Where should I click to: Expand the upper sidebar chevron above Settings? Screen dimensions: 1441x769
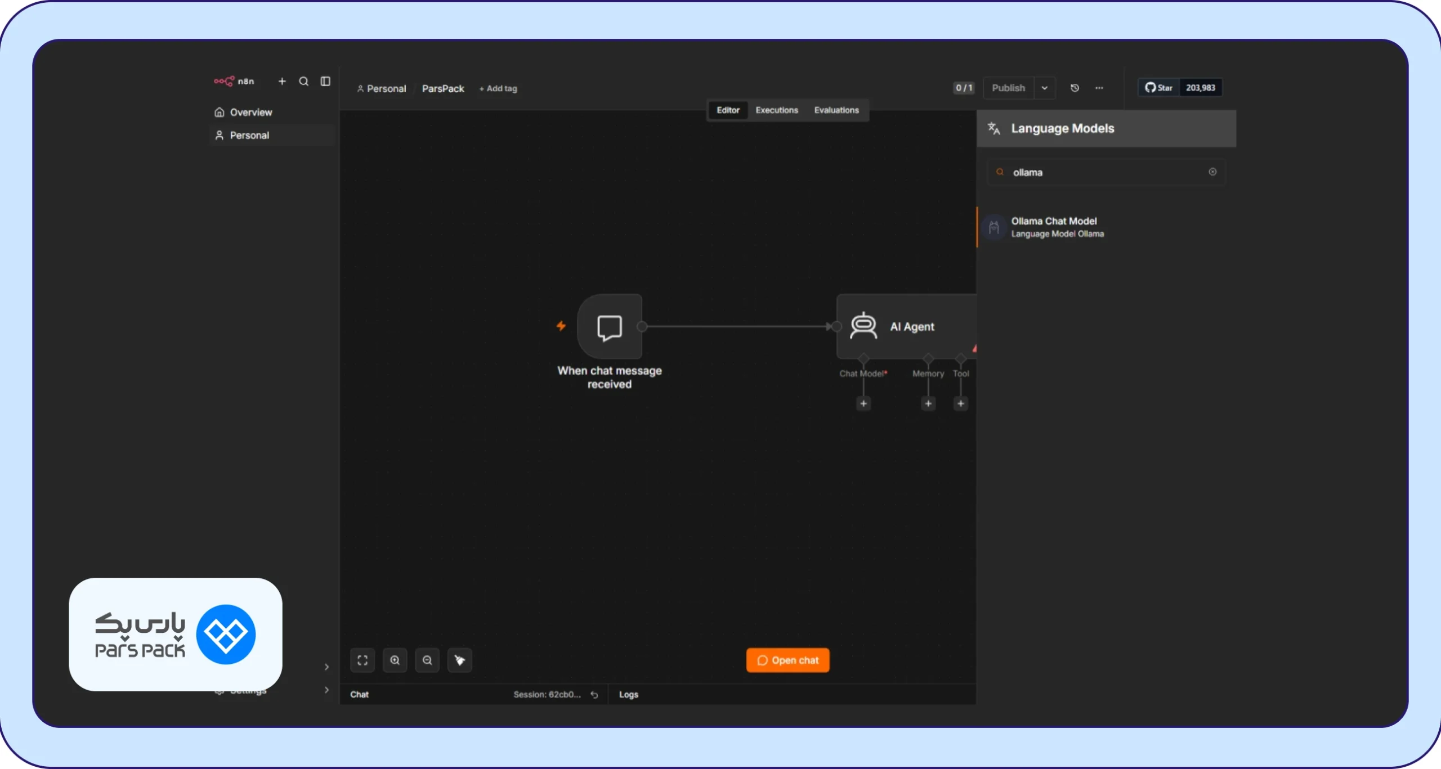click(327, 668)
